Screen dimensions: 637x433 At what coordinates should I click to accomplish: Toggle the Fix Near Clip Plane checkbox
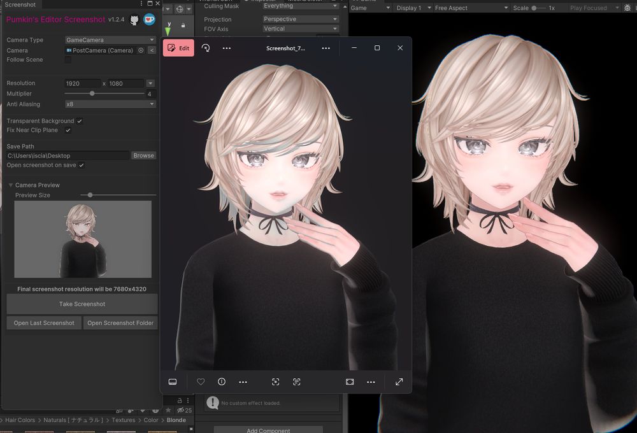point(68,131)
